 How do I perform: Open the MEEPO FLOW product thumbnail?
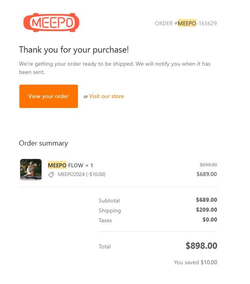(31, 170)
